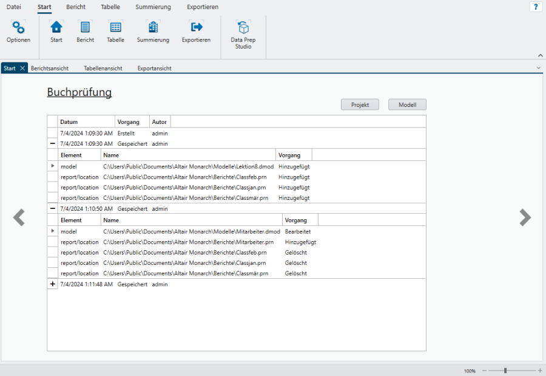546x376 pixels.
Task: Open the help question mark icon
Action: pos(536,7)
